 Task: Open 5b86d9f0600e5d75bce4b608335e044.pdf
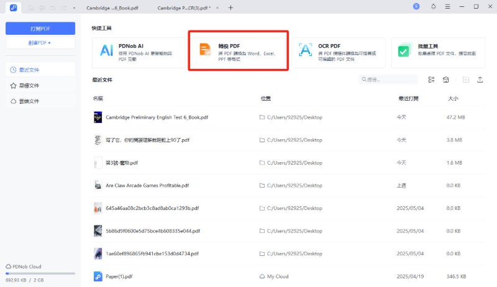point(153,231)
